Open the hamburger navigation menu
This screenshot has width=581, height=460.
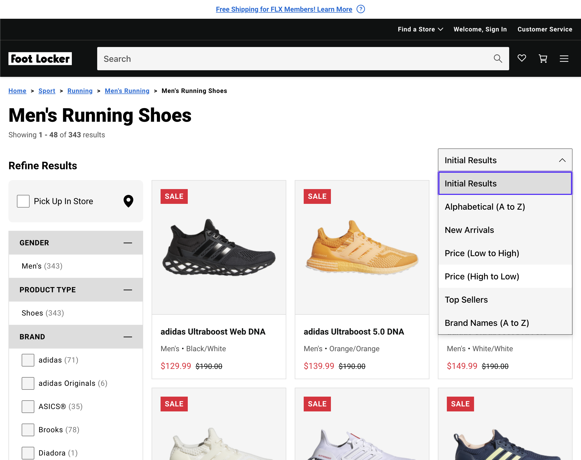coord(564,58)
